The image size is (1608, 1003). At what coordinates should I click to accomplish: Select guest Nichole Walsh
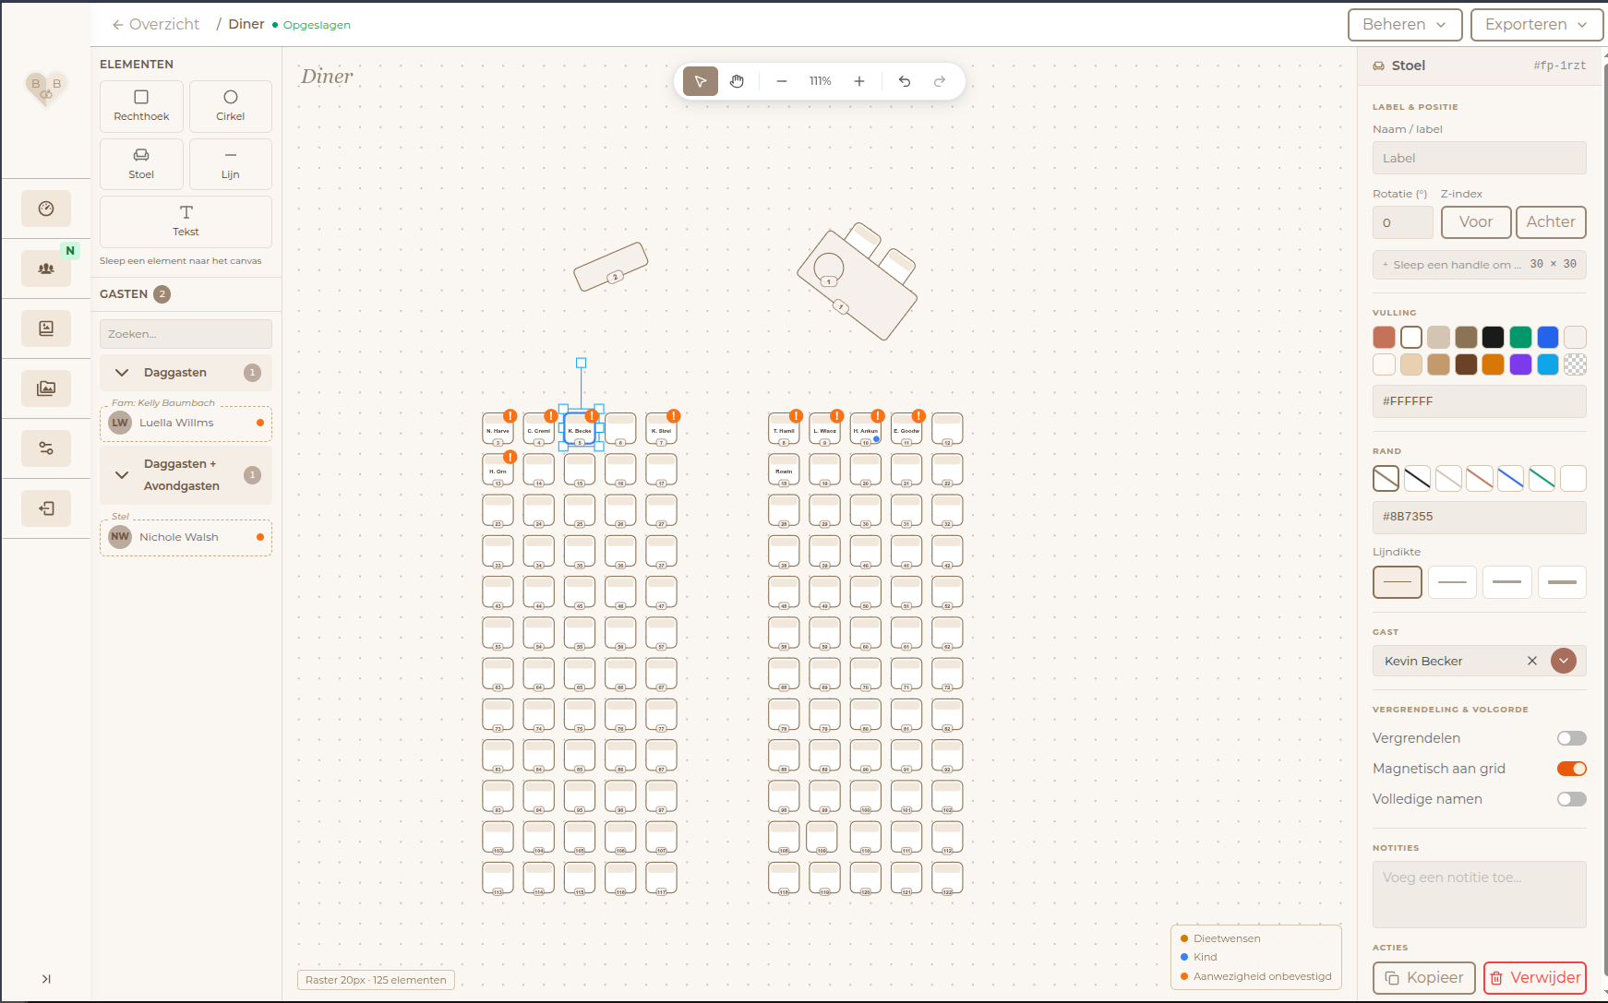coord(186,537)
